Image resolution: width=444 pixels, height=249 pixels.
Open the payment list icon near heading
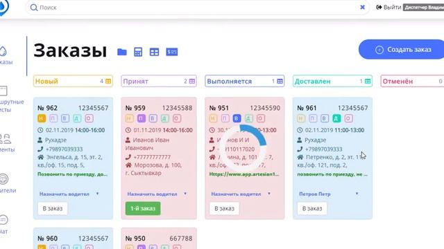[x=171, y=52]
